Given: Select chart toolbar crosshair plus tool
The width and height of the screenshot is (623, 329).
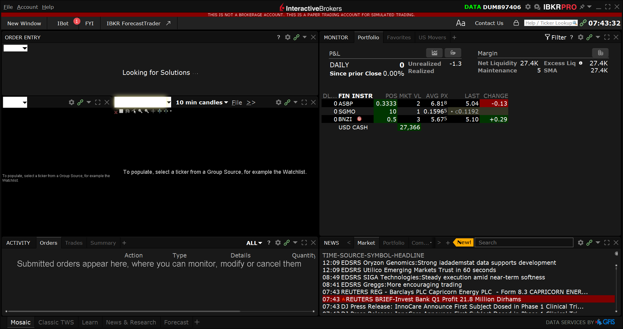Looking at the screenshot, I should (153, 111).
